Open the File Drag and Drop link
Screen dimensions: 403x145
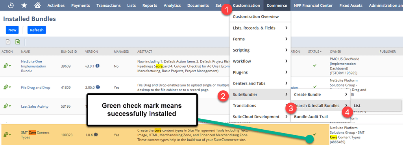tap(35, 88)
